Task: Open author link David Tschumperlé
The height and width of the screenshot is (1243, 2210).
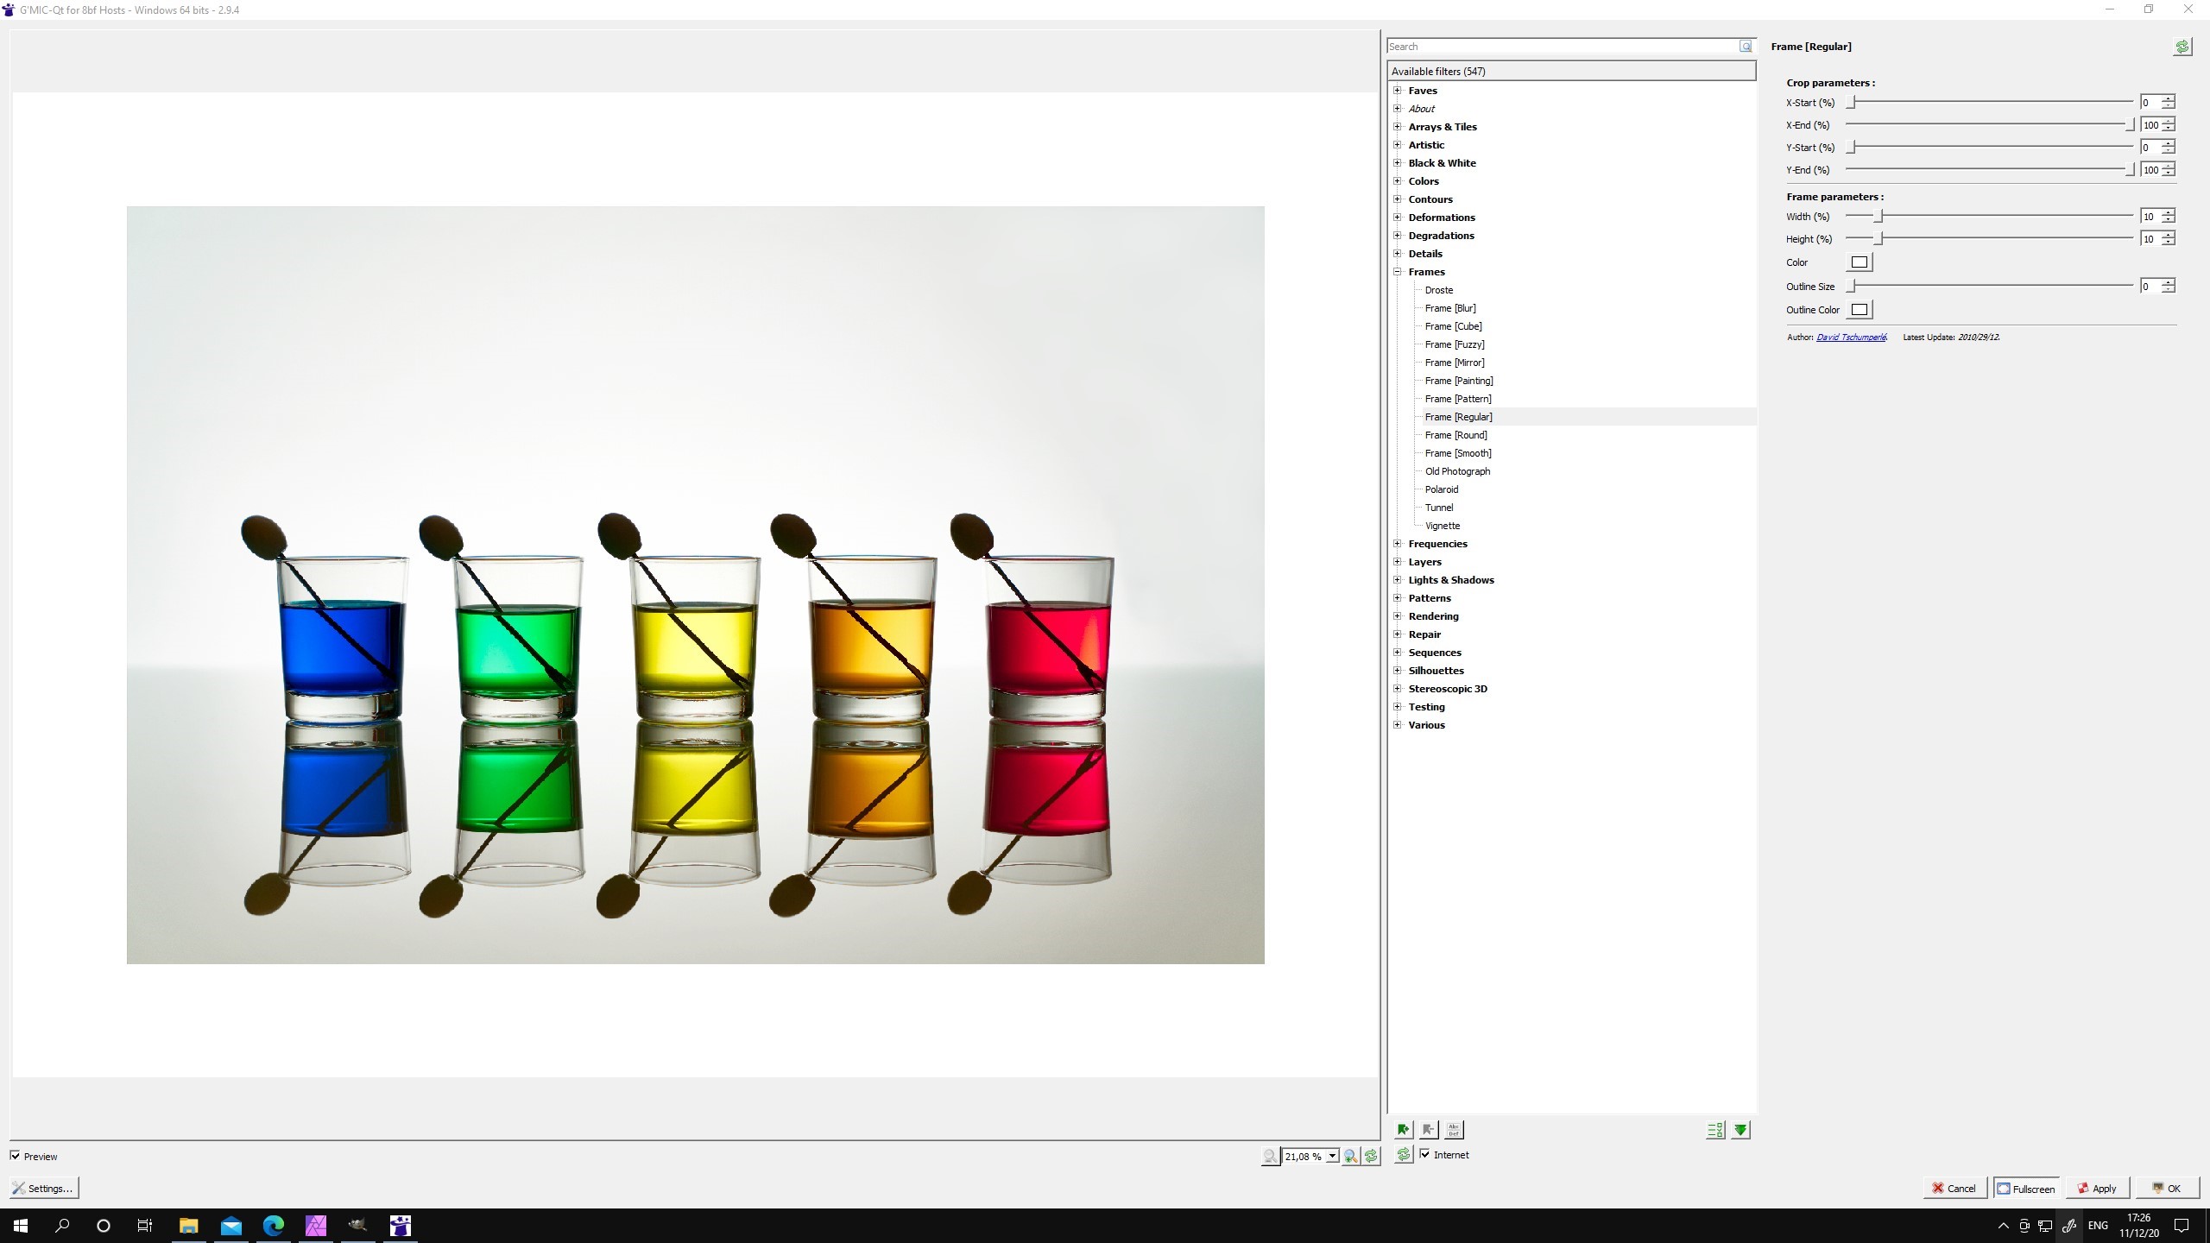Action: pyautogui.click(x=1851, y=337)
